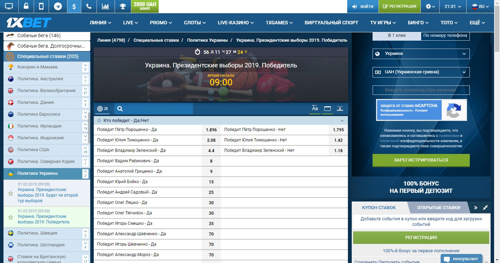Open the консультант chat widget
Image resolution: width=500 pixels, height=263 pixels.
(x=461, y=259)
